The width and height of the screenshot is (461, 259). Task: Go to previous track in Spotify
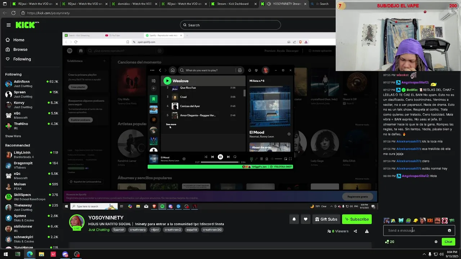point(212,157)
